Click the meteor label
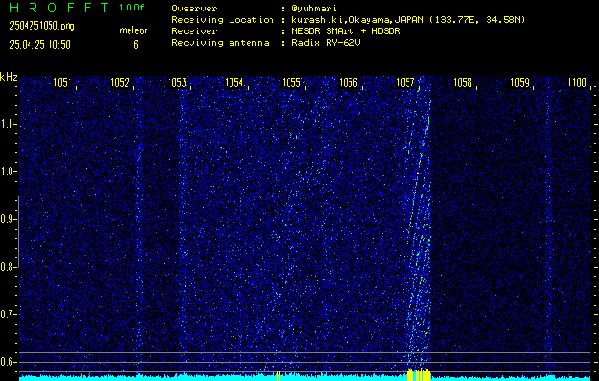 point(133,30)
